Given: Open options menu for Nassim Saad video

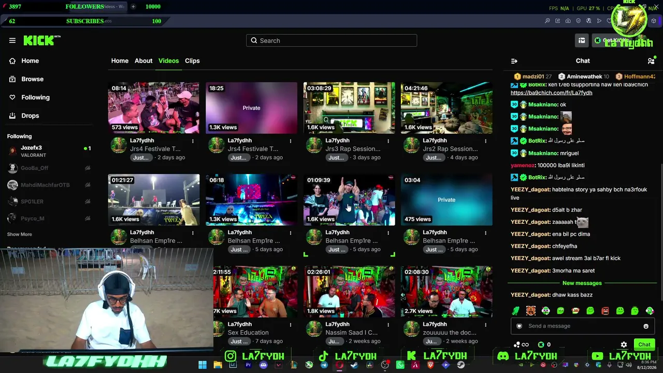Looking at the screenshot, I should click(x=388, y=325).
